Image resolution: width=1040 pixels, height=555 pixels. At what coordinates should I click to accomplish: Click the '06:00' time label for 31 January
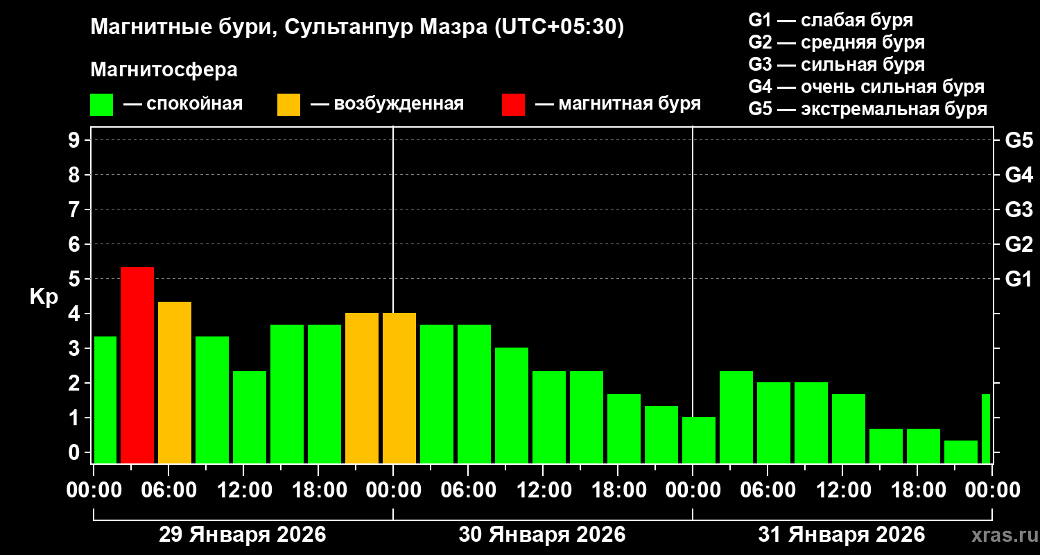pyautogui.click(x=768, y=490)
